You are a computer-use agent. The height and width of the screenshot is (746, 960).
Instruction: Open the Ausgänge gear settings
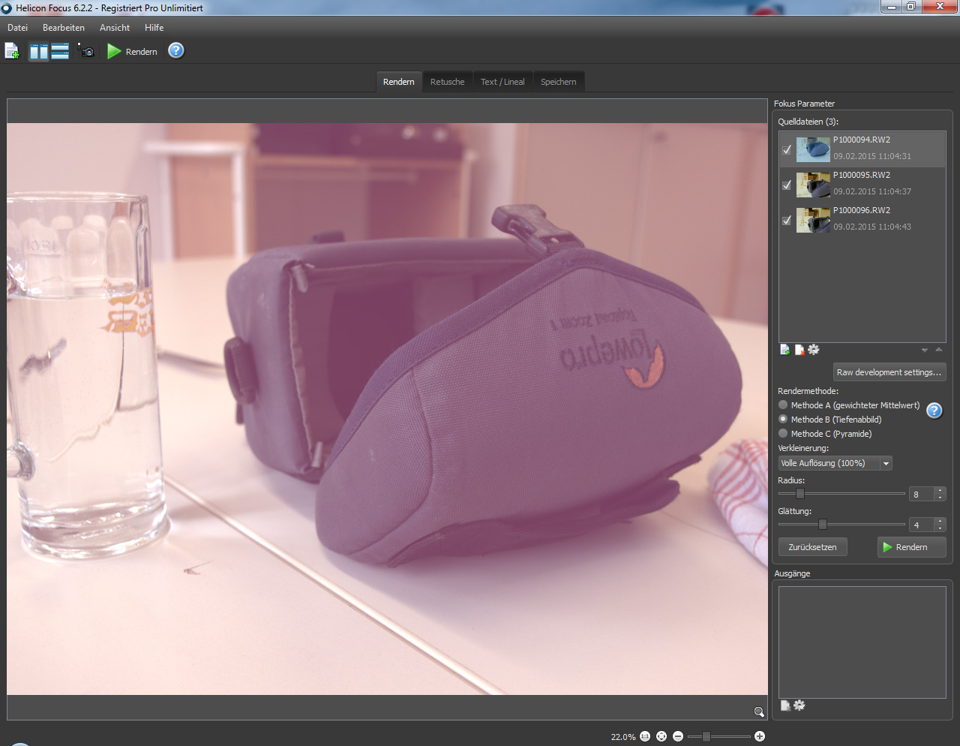[x=799, y=705]
